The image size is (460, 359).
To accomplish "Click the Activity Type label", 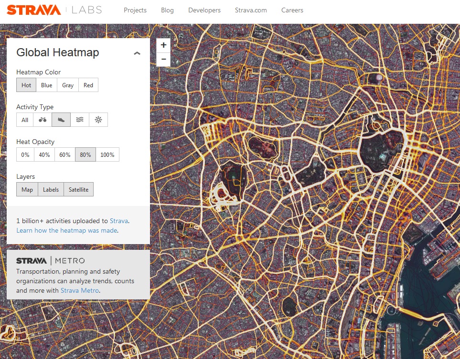I will 35,107.
